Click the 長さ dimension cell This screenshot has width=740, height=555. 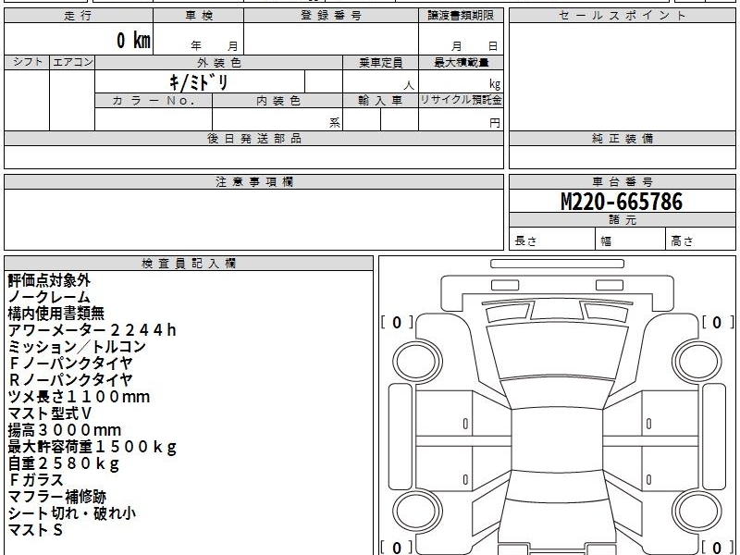click(x=551, y=239)
